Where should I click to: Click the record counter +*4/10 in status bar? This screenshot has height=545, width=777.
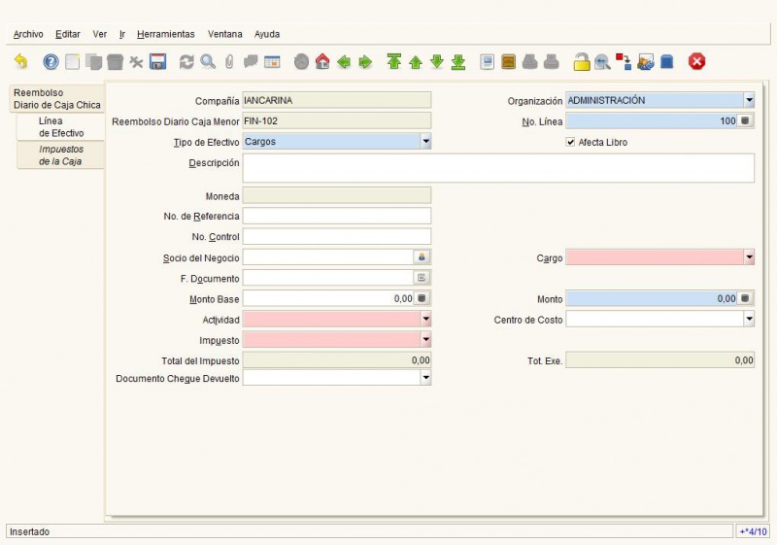tap(754, 531)
